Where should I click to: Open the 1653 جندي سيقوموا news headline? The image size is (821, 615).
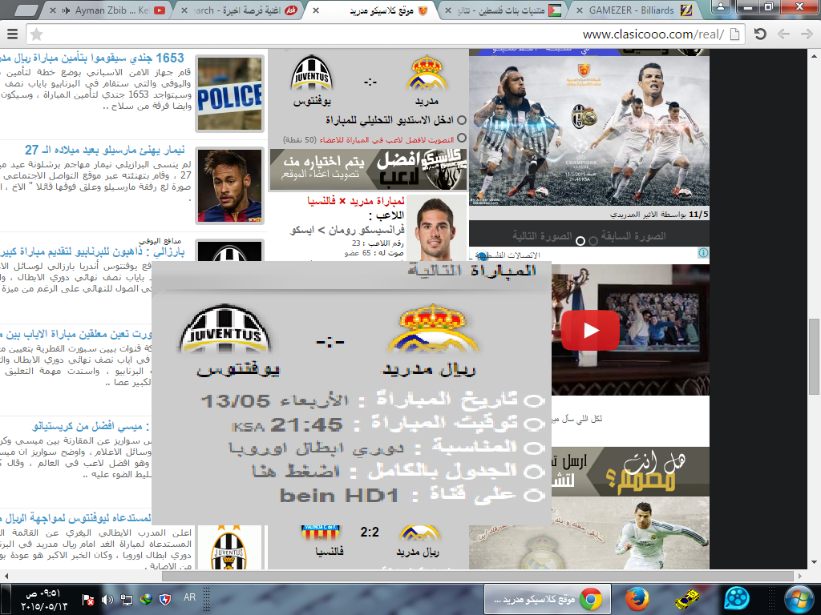click(92, 58)
